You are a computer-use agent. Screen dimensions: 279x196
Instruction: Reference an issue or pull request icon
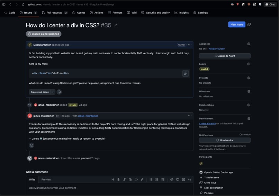coord(178,179)
